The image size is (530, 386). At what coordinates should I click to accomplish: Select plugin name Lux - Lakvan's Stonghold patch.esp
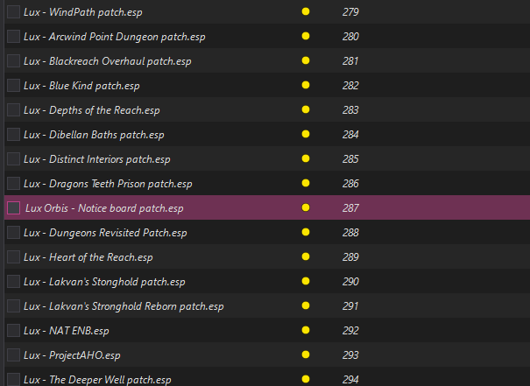click(104, 282)
